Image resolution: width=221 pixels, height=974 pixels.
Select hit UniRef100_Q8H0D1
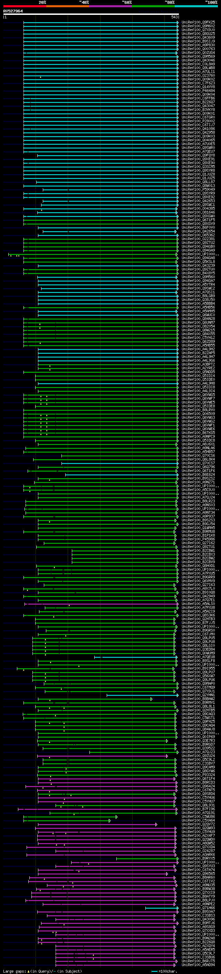point(198,566)
